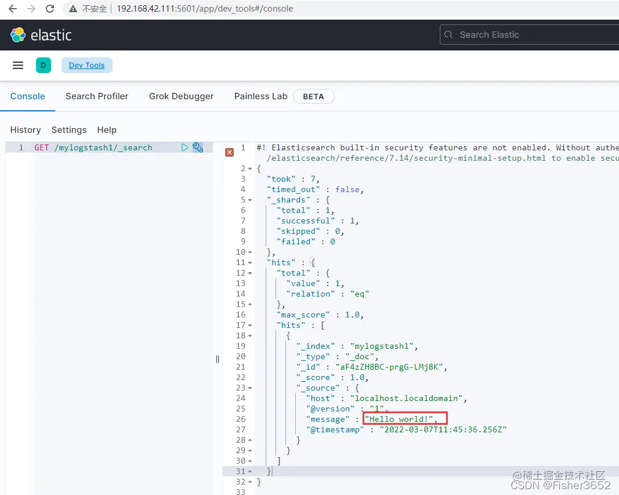The width and height of the screenshot is (619, 495).
Task: Click the "host" localhost.localdomain line
Action: (386, 399)
